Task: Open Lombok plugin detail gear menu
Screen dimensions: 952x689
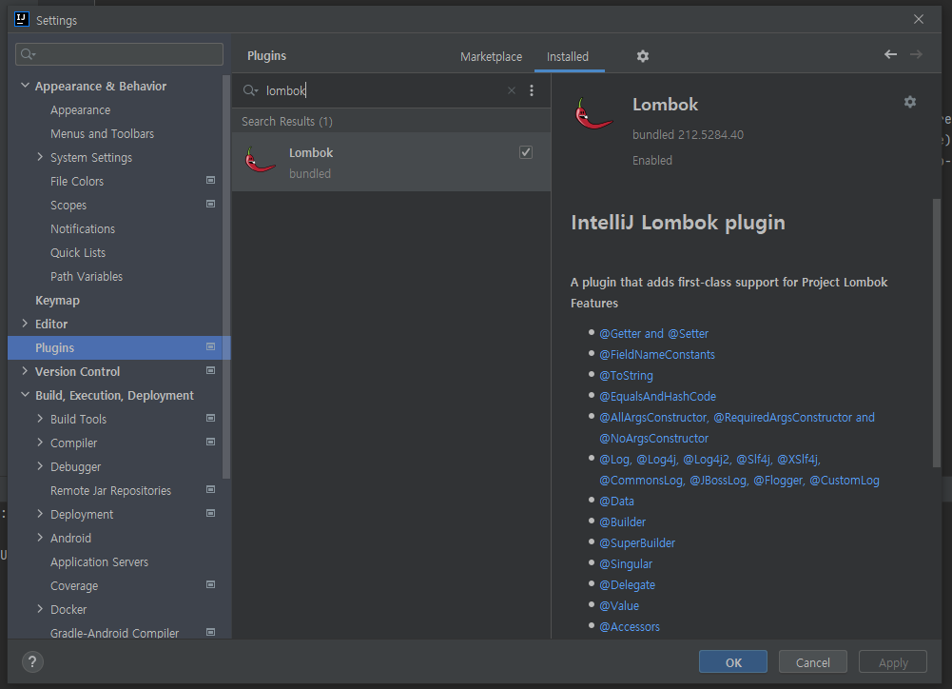Action: tap(909, 102)
